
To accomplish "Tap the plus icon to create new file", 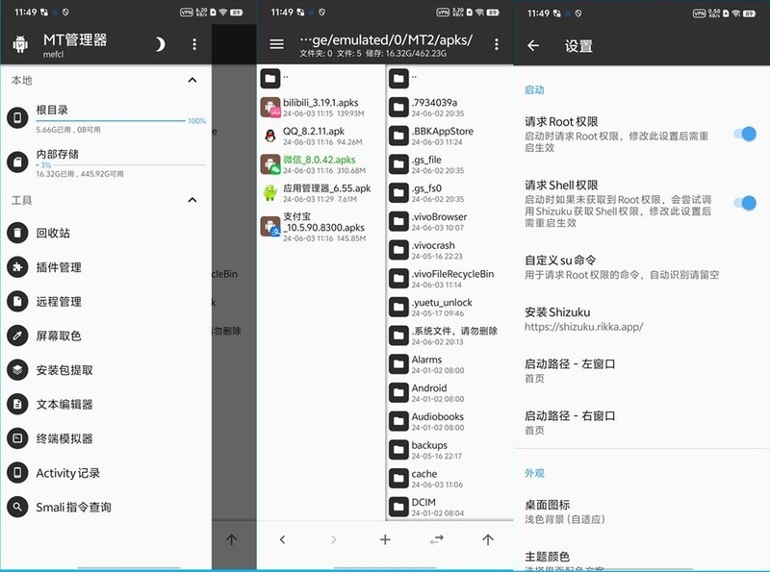I will [385, 539].
